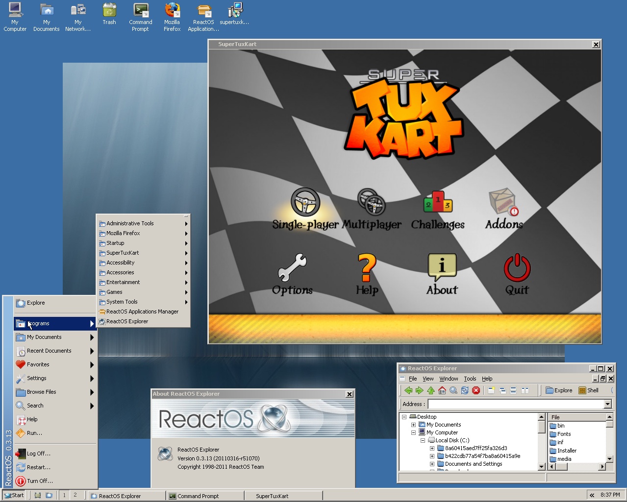The width and height of the screenshot is (627, 502).
Task: Click the Tile vertically toolbar icon
Action: tap(525, 390)
